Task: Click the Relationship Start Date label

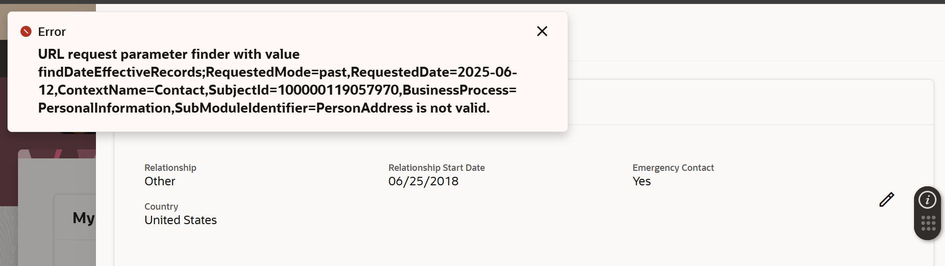Action: coord(437,168)
